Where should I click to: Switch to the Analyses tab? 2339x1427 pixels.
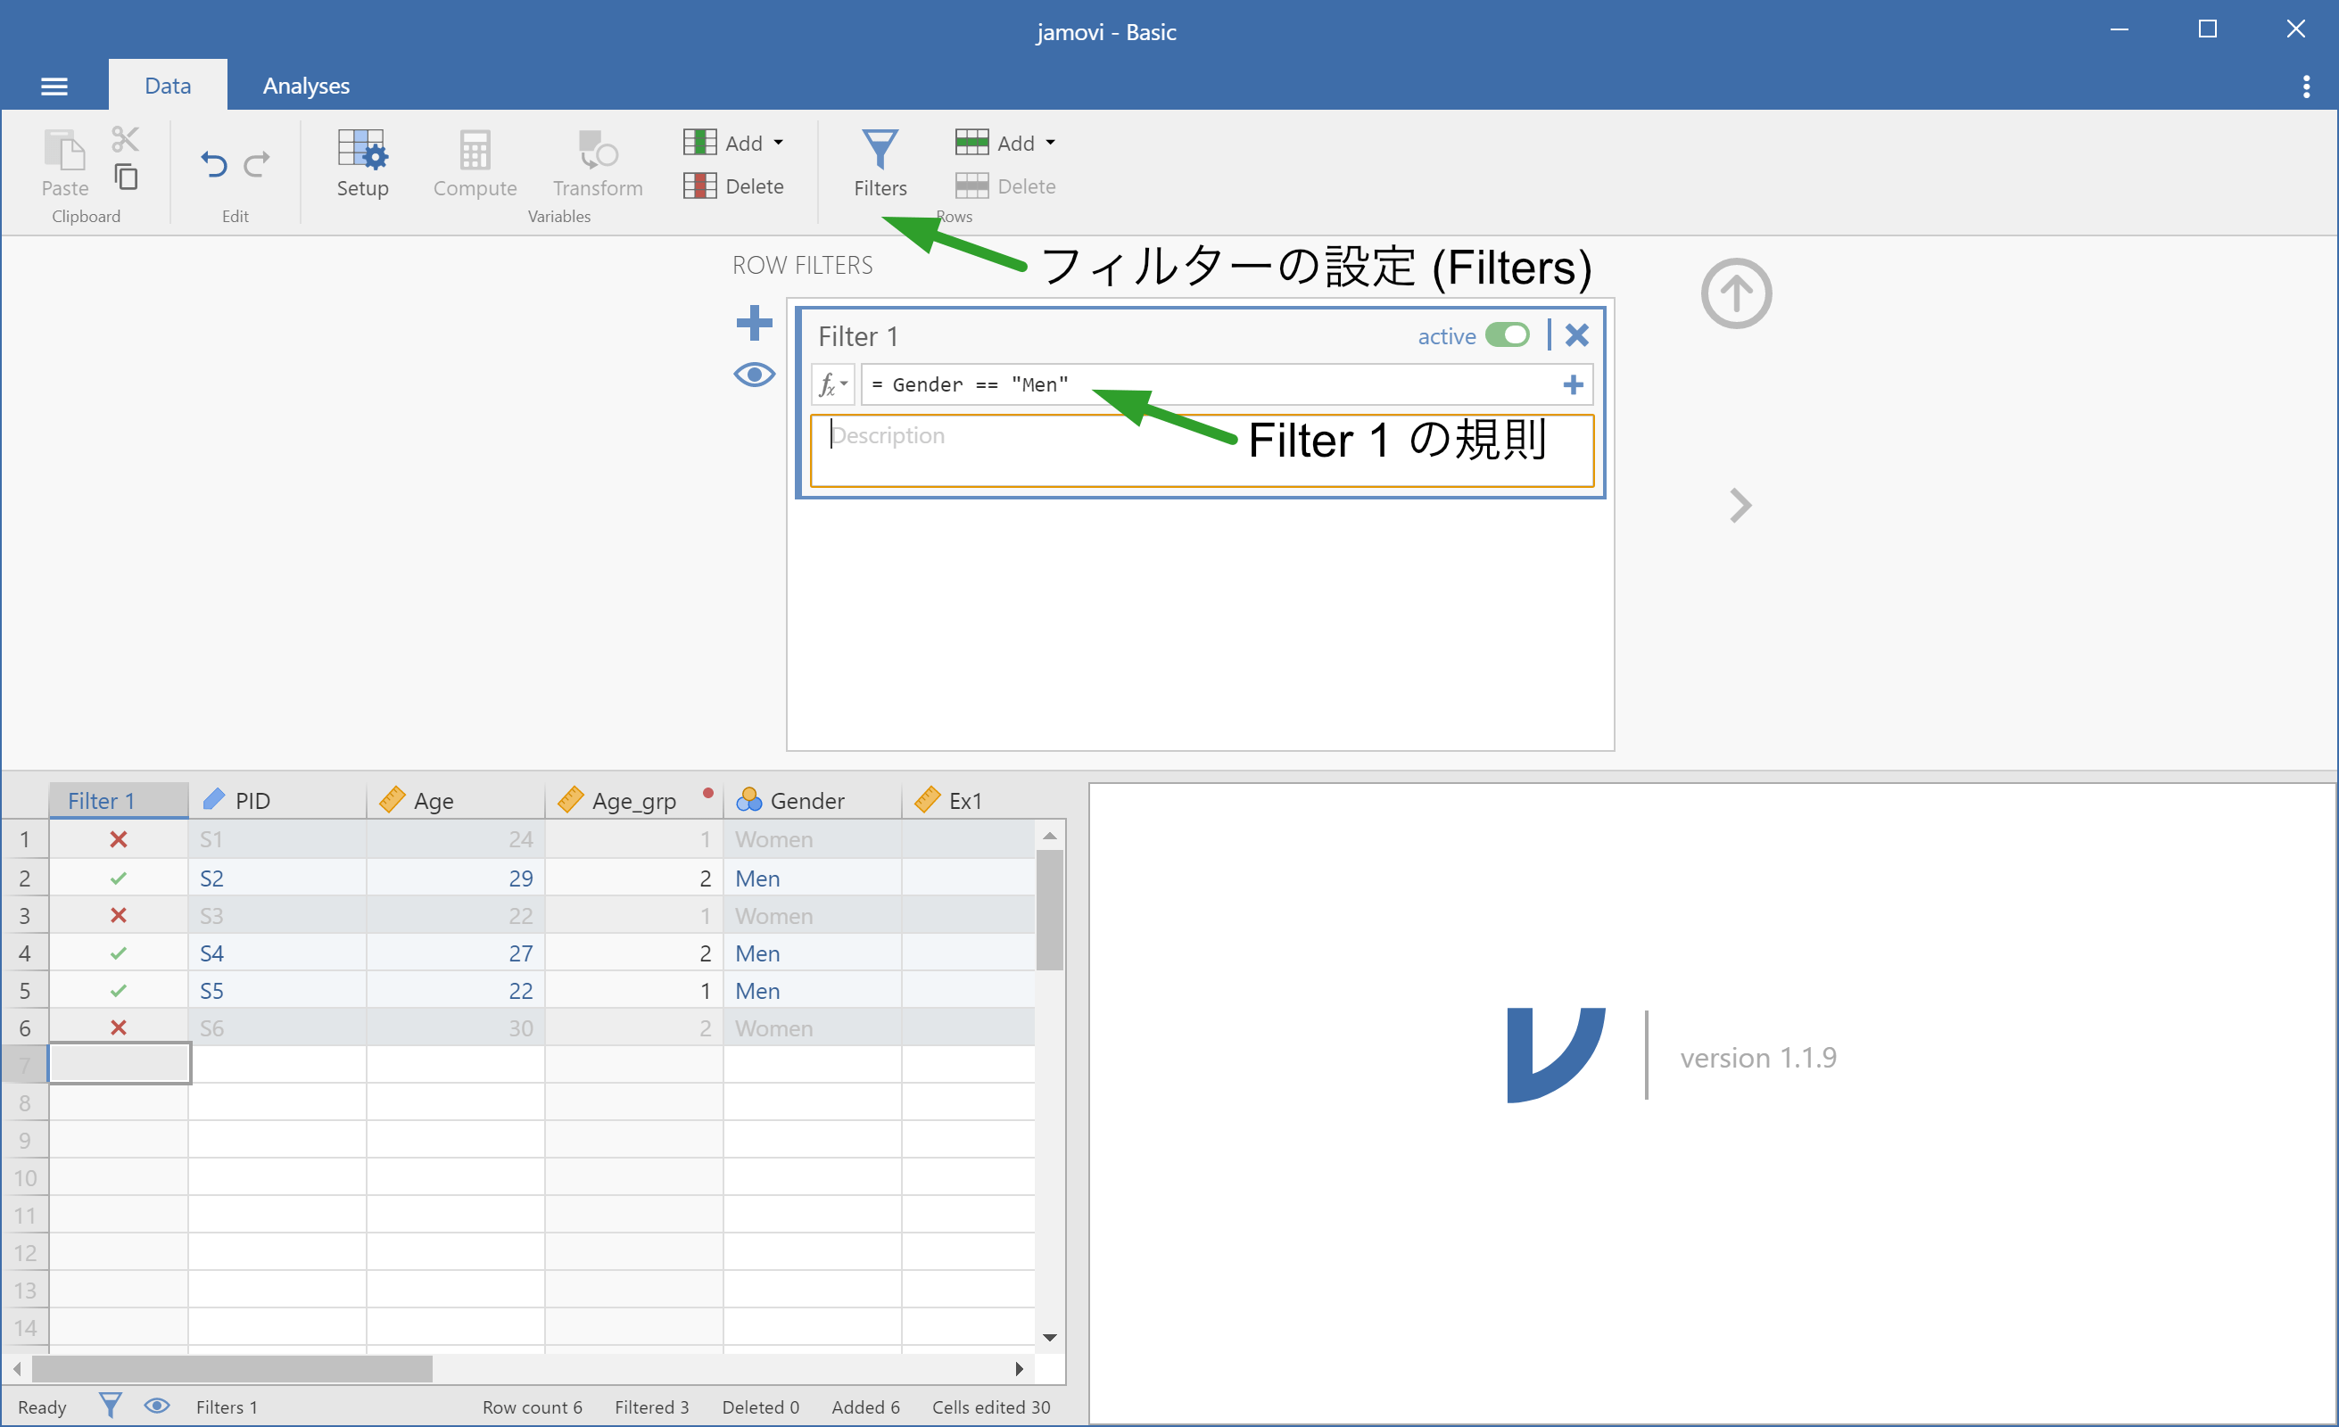tap(306, 86)
